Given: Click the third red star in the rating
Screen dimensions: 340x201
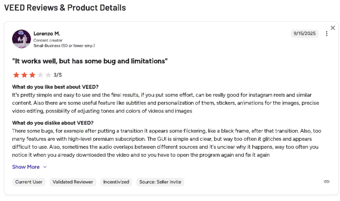Looking at the screenshot, I should tap(32, 75).
